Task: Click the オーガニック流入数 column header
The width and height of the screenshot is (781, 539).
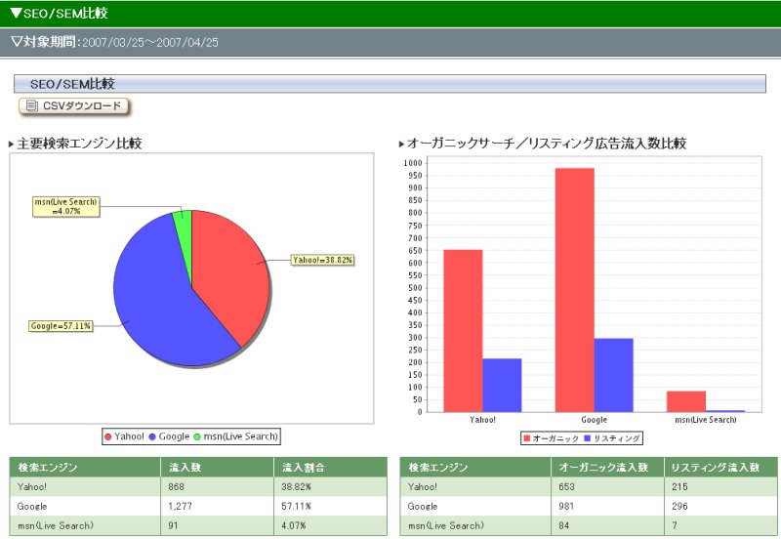Action: coord(607,468)
